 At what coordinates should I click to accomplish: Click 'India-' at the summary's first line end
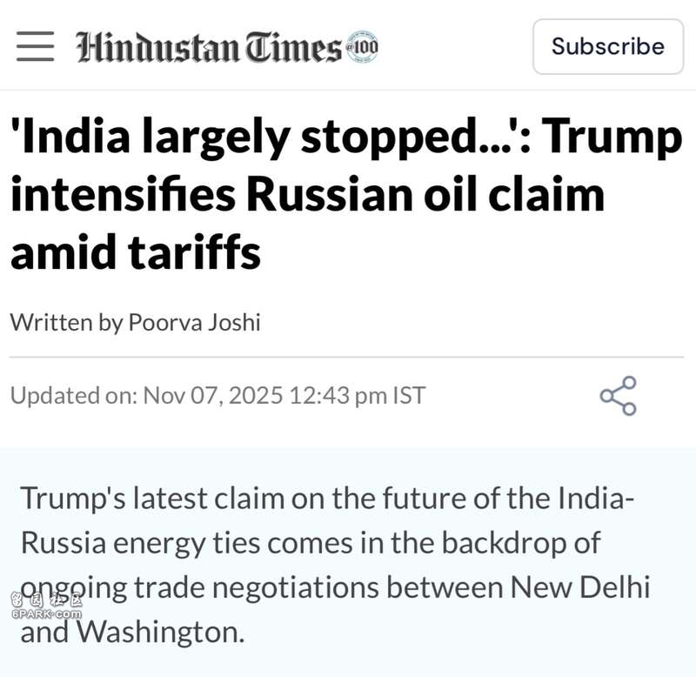(x=592, y=499)
